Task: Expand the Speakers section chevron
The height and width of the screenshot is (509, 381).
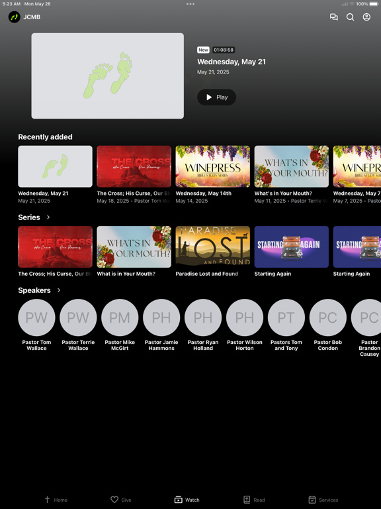Action: click(x=59, y=290)
